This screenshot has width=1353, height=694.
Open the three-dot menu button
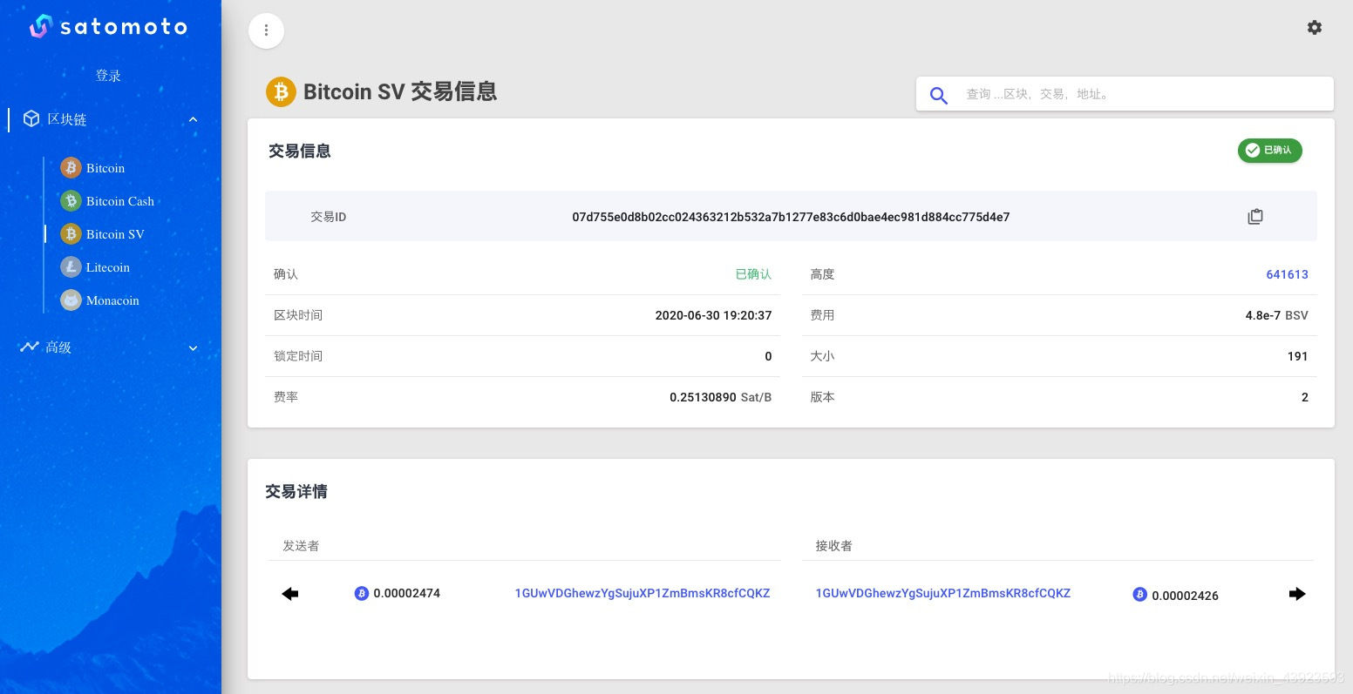point(266,30)
